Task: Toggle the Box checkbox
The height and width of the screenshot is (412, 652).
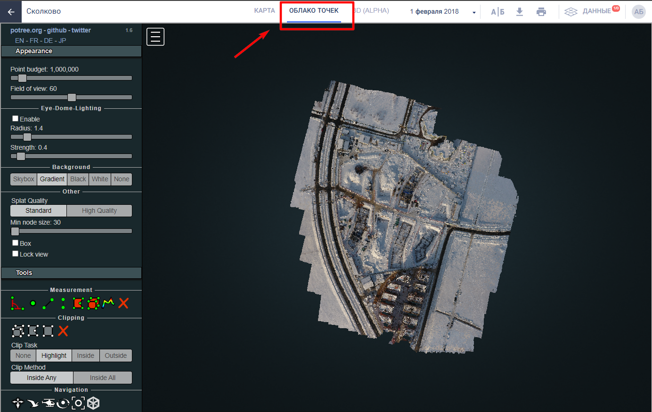Action: coord(16,243)
